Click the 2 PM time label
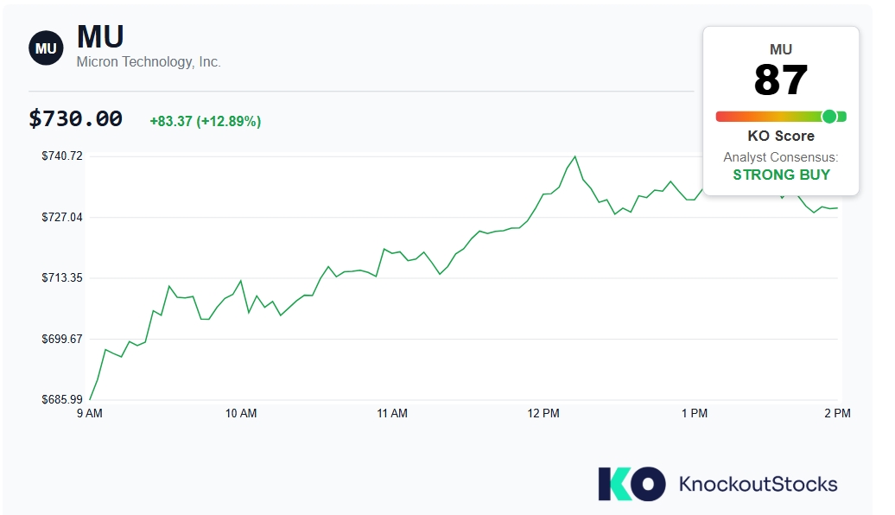This screenshot has height=515, width=895. click(x=837, y=413)
